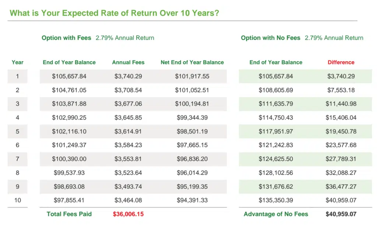The image size is (377, 230).
Task: Click the "Option with Fees" heading
Action: click(x=66, y=38)
